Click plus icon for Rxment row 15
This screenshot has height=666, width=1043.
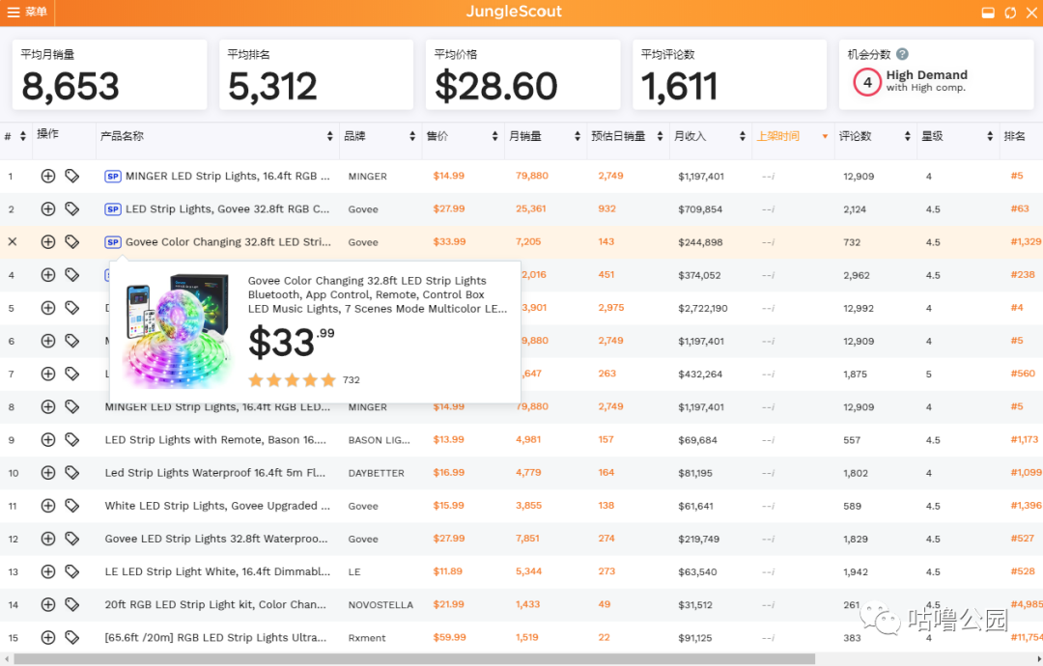48,637
